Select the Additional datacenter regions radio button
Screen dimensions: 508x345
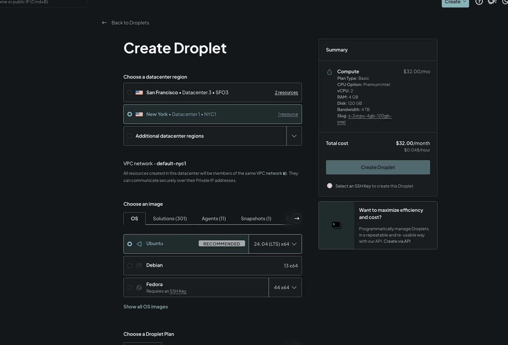pos(130,136)
